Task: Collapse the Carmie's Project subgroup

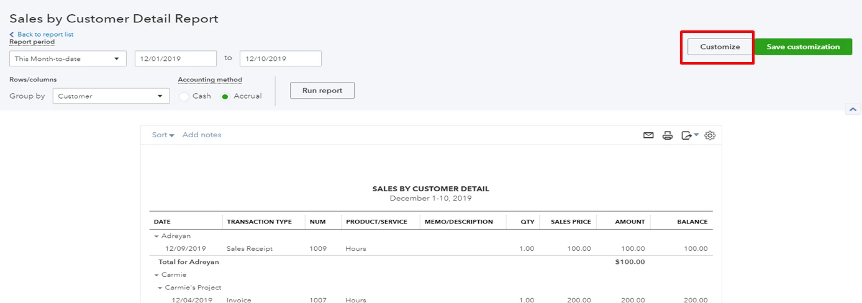Action: (160, 288)
